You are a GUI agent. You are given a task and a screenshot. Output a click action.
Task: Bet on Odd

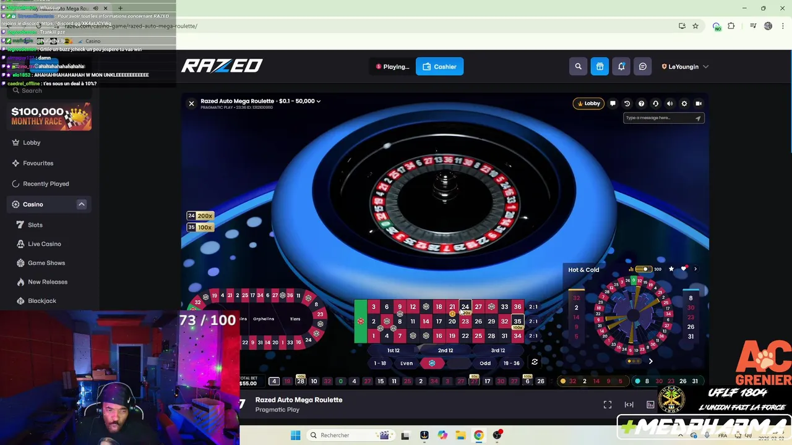485,363
